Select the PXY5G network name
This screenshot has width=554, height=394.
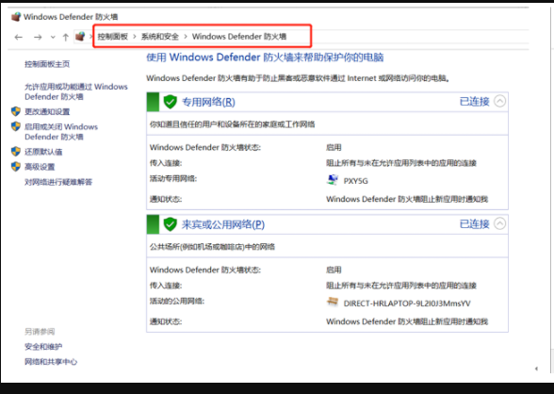[356, 181]
